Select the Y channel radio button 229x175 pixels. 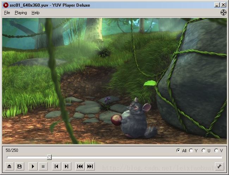pos(191,150)
